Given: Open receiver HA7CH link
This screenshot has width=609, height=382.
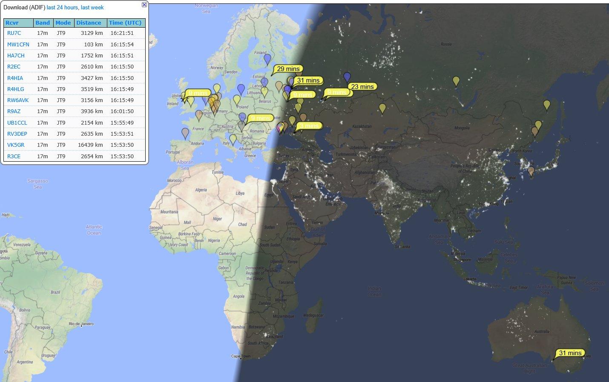Looking at the screenshot, I should pyautogui.click(x=16, y=56).
